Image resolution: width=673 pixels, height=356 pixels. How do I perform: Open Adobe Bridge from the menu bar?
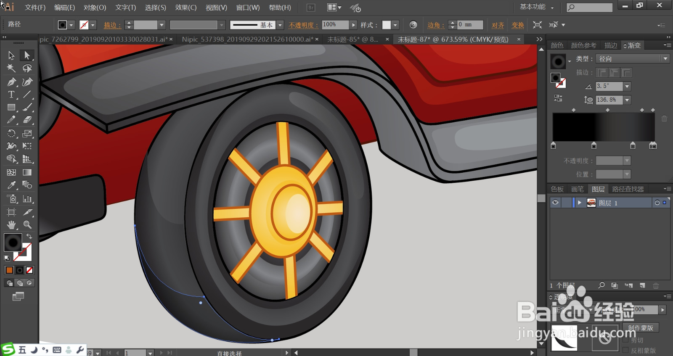pos(311,8)
